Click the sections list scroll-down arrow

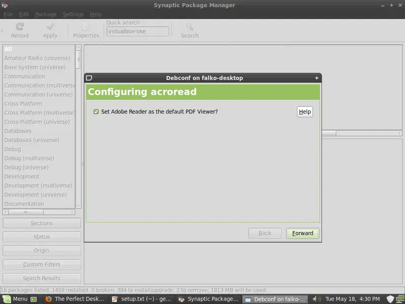point(78,206)
